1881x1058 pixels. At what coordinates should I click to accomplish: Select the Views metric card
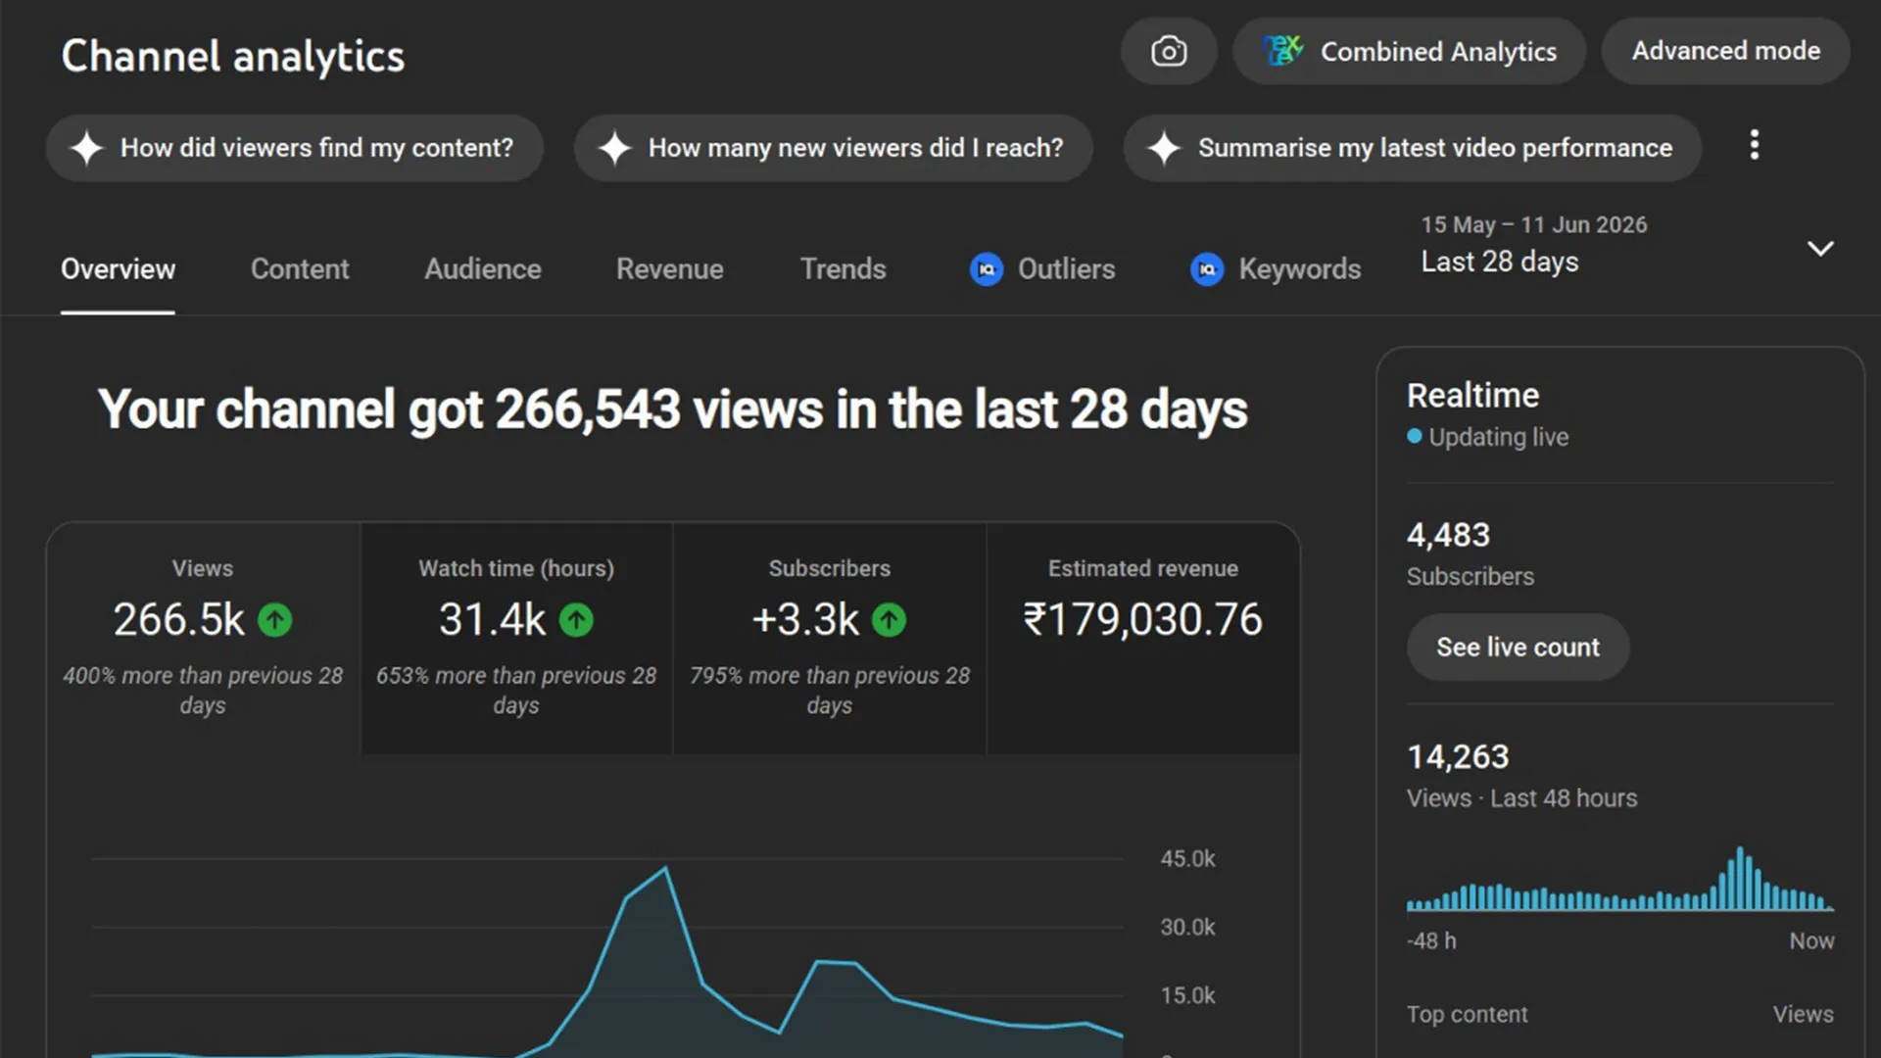(x=203, y=639)
